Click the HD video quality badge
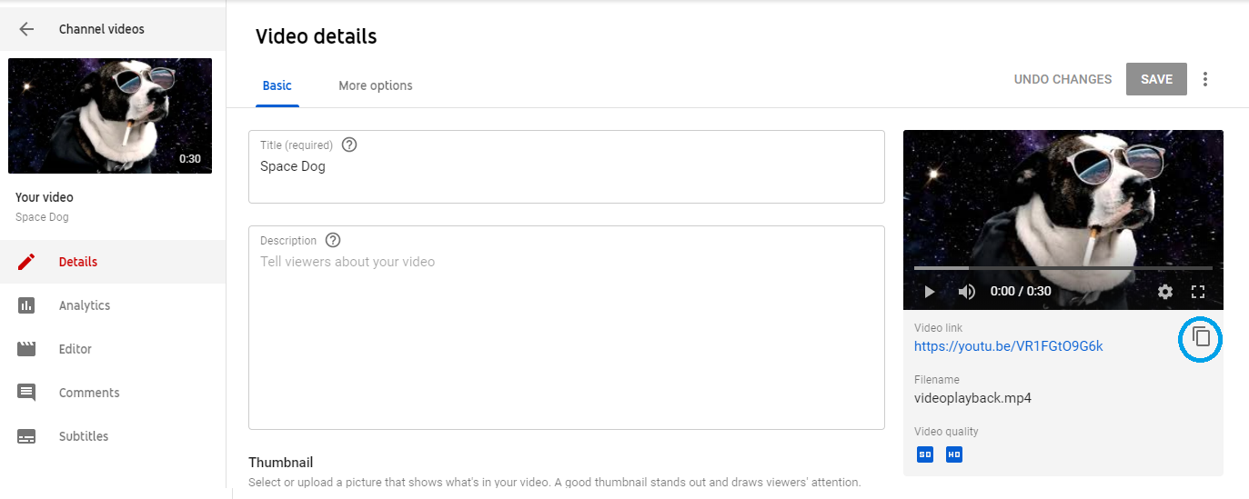 [x=953, y=454]
